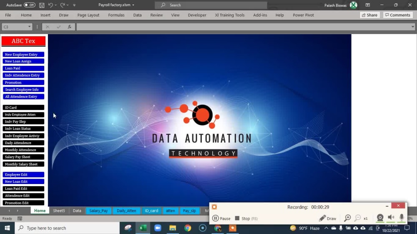Click the Insert Function fx icon
The image size is (417, 234).
coord(69,27)
